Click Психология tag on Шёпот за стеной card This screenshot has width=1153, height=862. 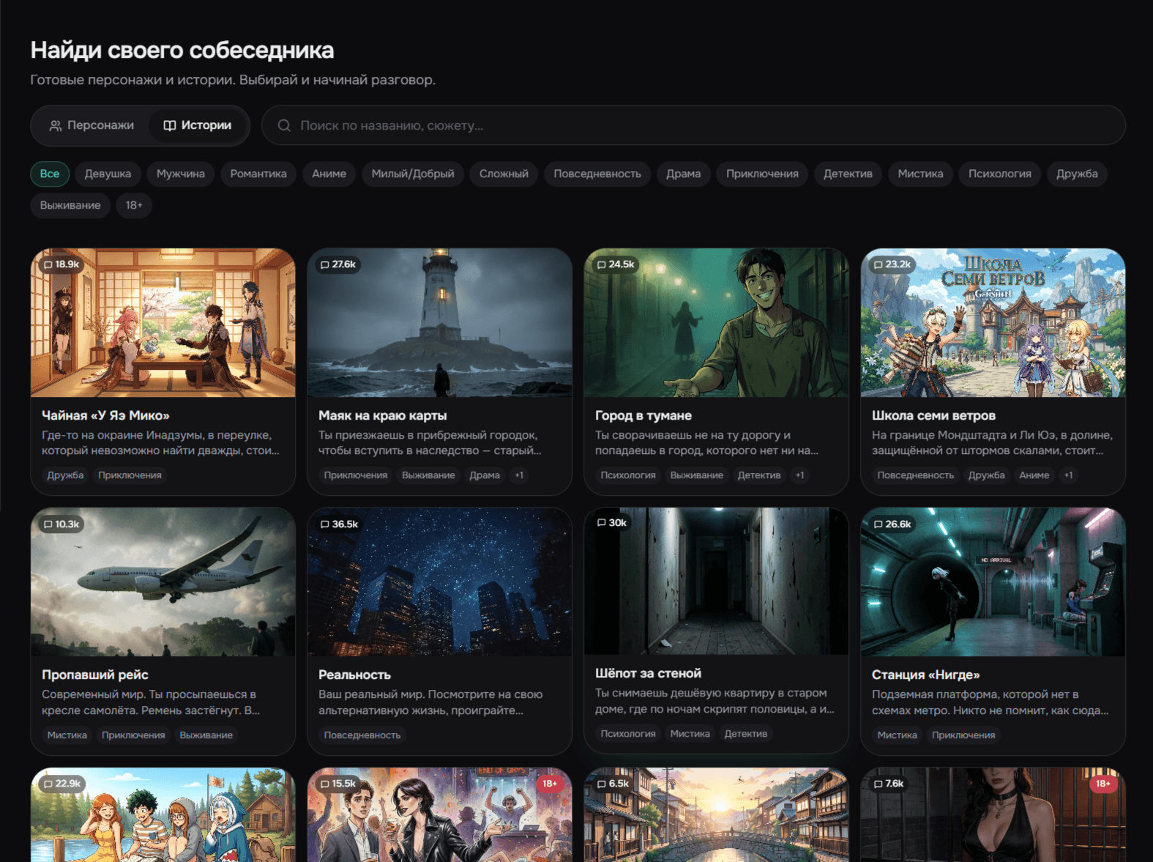pyautogui.click(x=628, y=734)
